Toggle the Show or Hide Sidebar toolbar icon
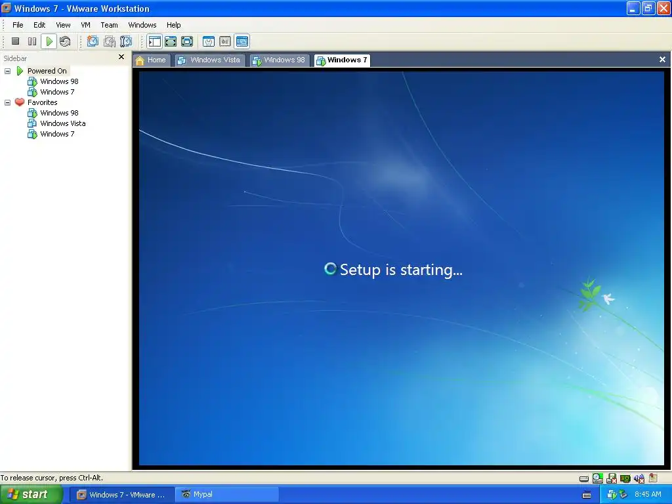 tap(154, 41)
